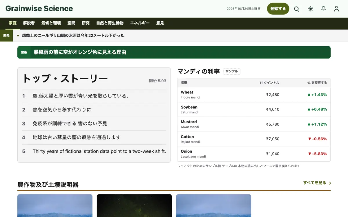Open the 研究 nav item

click(x=86, y=23)
